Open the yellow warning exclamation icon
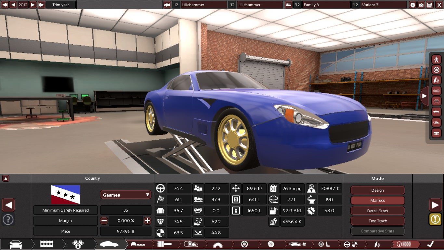Screen dimensions: 444x250 click(x=435, y=219)
